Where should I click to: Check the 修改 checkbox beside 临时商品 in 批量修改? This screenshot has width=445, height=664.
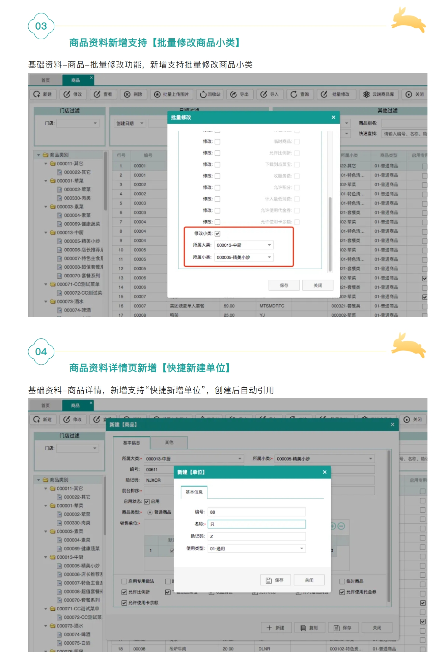218,142
